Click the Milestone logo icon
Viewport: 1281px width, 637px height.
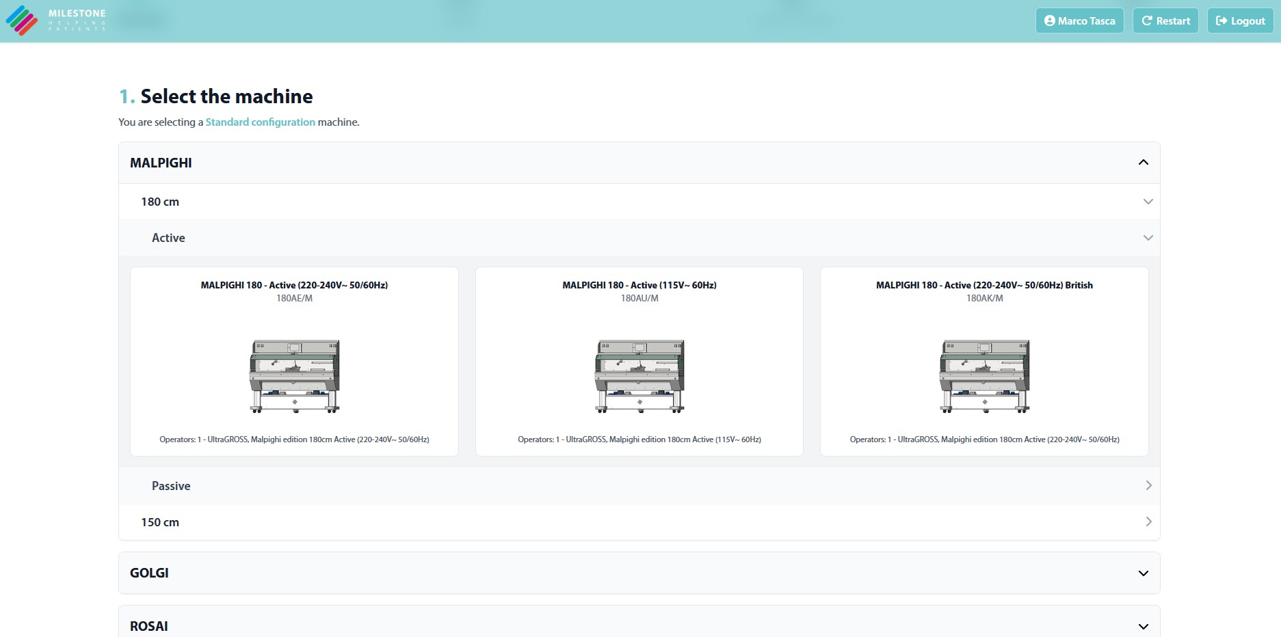[22, 21]
